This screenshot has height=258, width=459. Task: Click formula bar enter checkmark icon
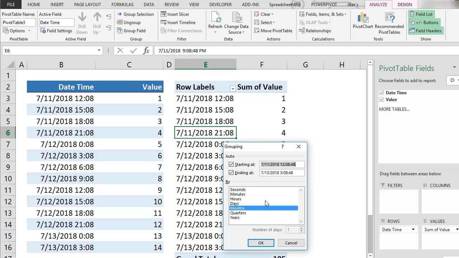133,51
